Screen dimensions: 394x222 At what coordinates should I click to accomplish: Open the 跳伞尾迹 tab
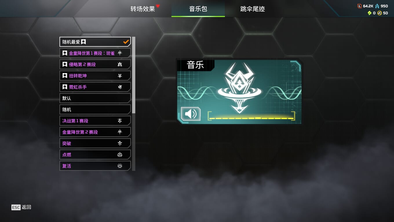253,9
